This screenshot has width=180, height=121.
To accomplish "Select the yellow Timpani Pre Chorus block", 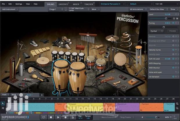I will [x=85, y=107].
